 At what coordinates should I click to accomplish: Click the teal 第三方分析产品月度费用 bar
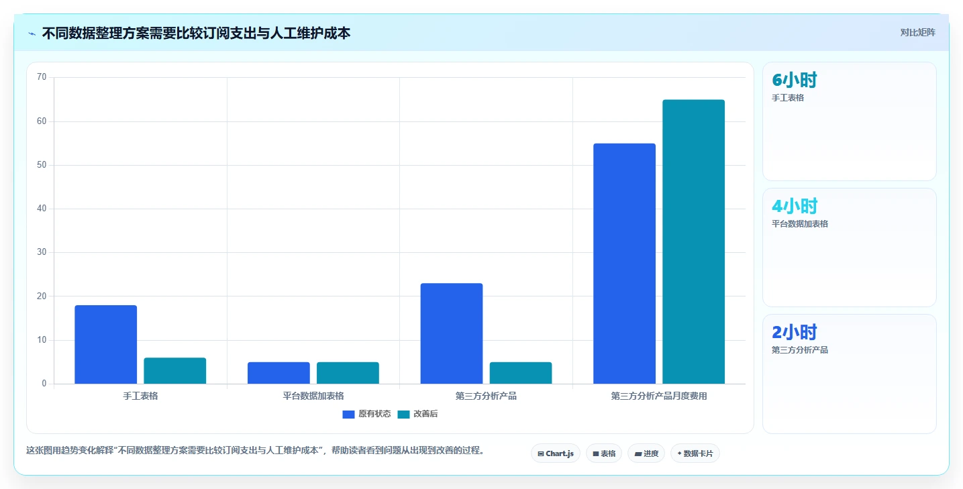click(693, 241)
